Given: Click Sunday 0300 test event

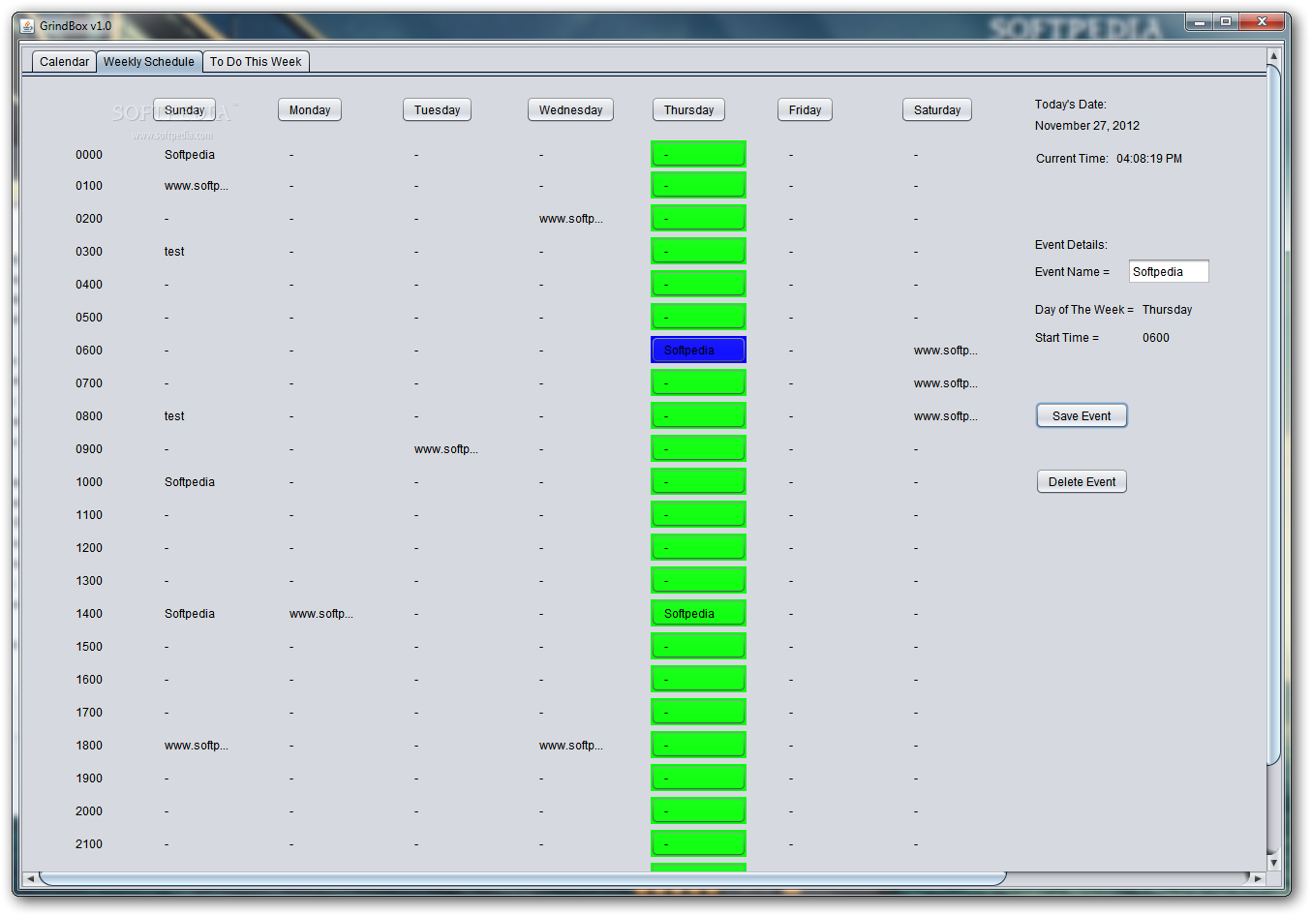Looking at the screenshot, I should (x=174, y=252).
